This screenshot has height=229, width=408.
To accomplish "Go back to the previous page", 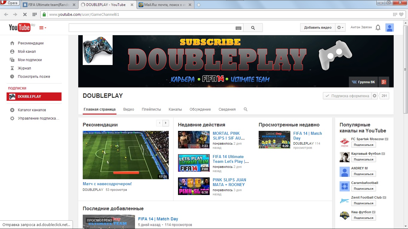I will [x=6, y=14].
